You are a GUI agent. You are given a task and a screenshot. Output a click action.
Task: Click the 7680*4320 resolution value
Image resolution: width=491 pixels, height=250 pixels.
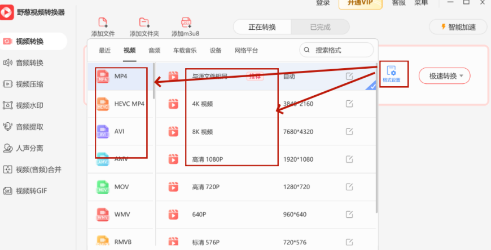pos(298,132)
